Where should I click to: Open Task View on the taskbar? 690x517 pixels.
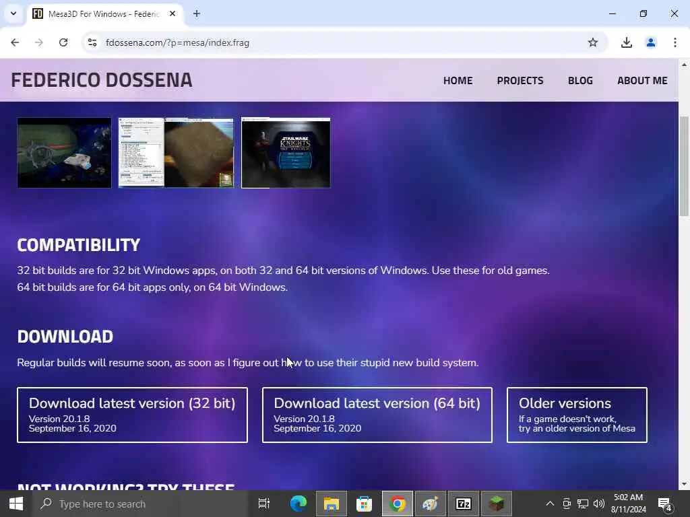tap(264, 504)
